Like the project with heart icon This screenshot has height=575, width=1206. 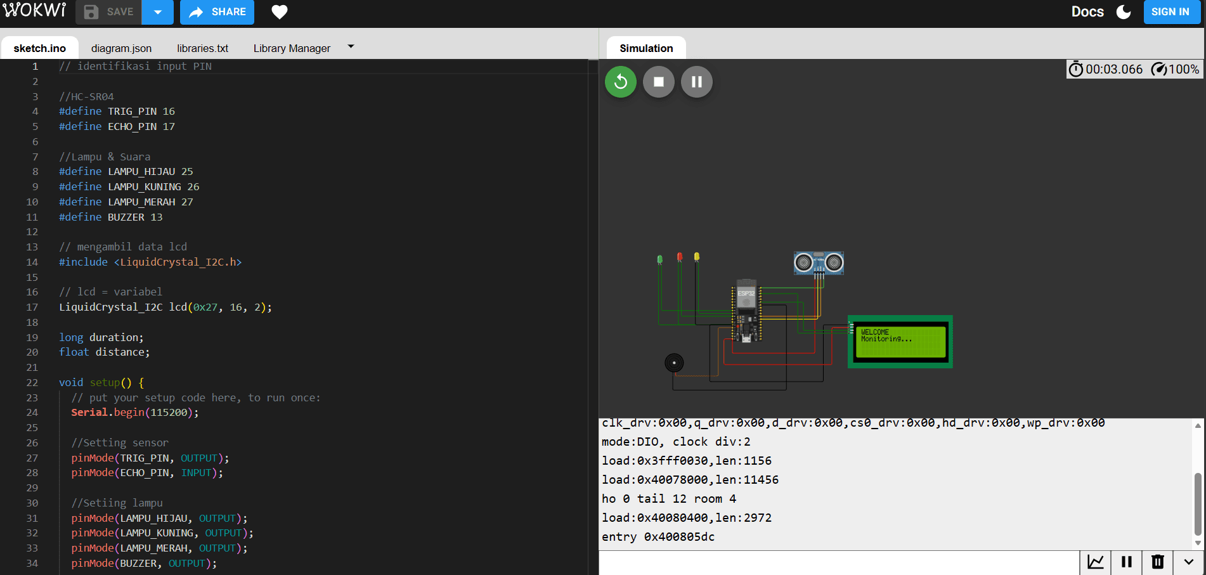280,12
